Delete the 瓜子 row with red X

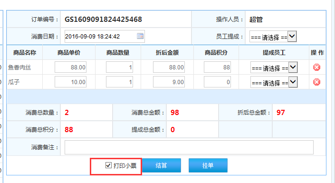point(316,82)
